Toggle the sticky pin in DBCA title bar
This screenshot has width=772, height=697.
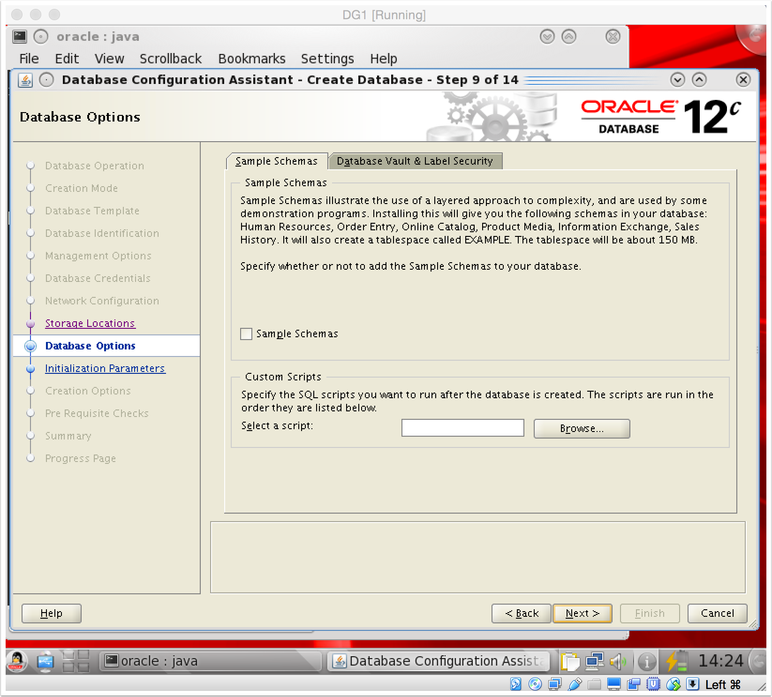[46, 80]
